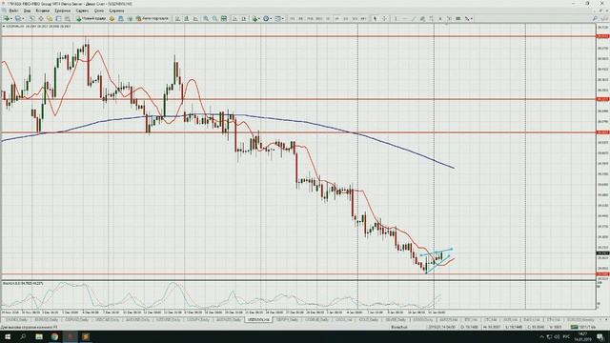Open the New Chart toolbar button

click(x=6, y=19)
